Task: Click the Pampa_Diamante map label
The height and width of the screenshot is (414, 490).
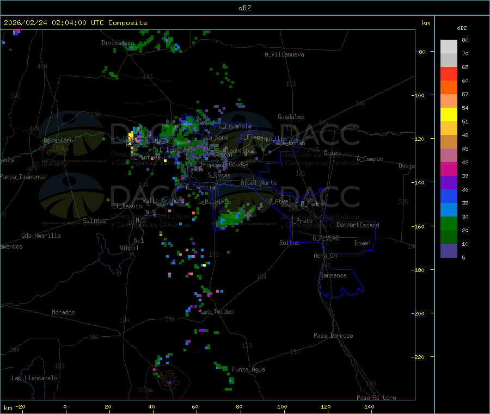Action: point(23,177)
